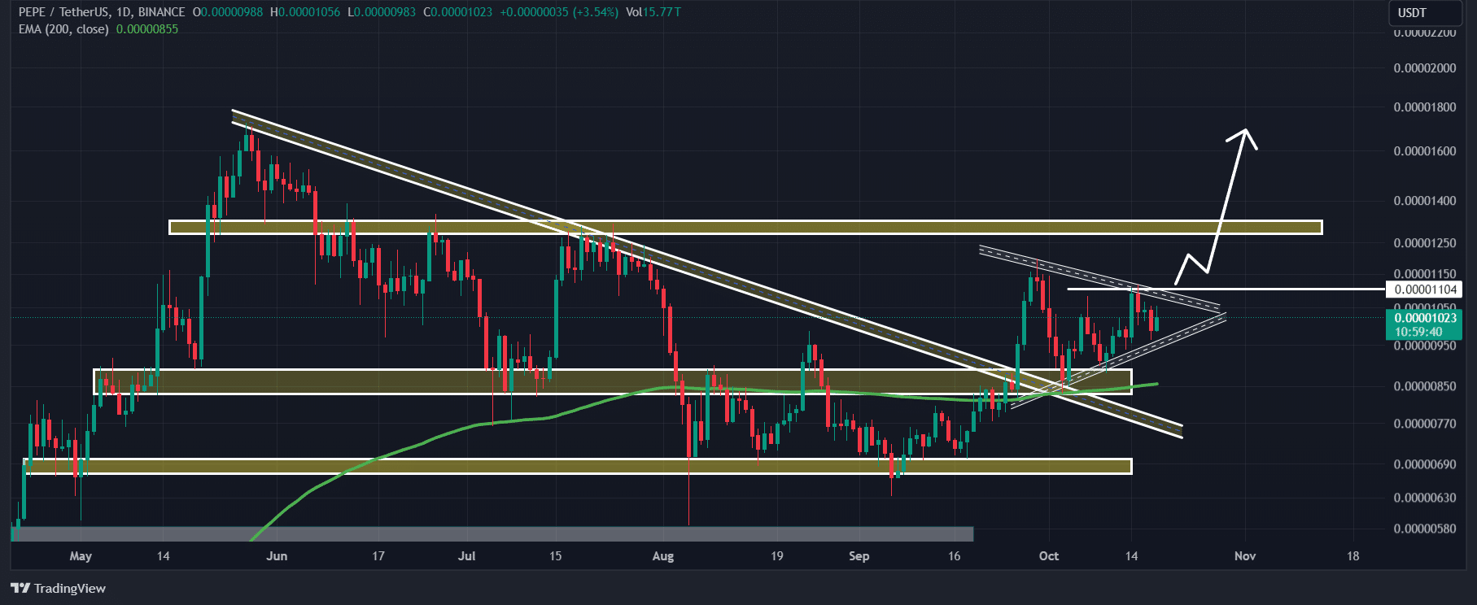Click the Sep label on time axis
1477x605 pixels.
[859, 556]
